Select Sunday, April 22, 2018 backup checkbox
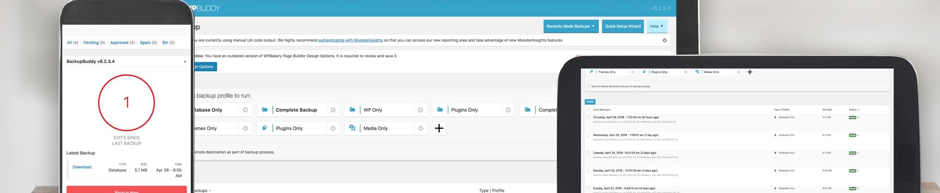The height and width of the screenshot is (193, 940). 588,188
